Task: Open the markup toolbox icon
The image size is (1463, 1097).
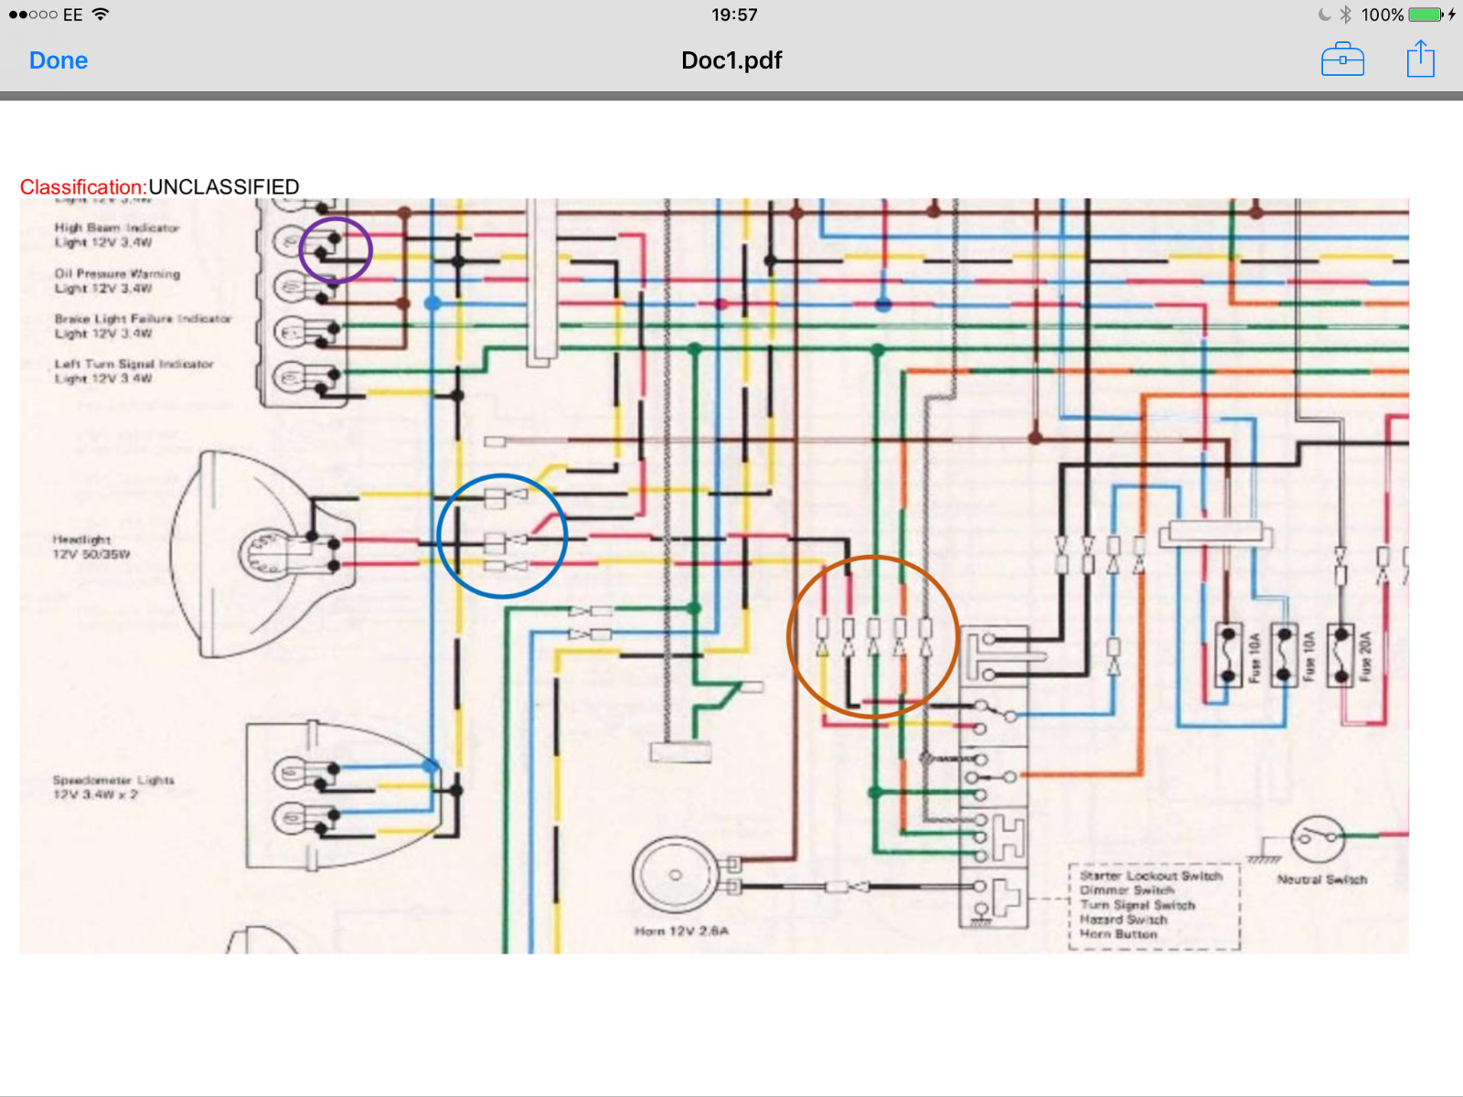Action: pyautogui.click(x=1342, y=60)
